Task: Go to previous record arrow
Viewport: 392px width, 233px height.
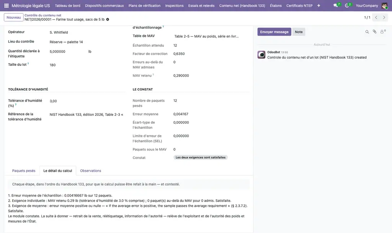Action: click(376, 18)
